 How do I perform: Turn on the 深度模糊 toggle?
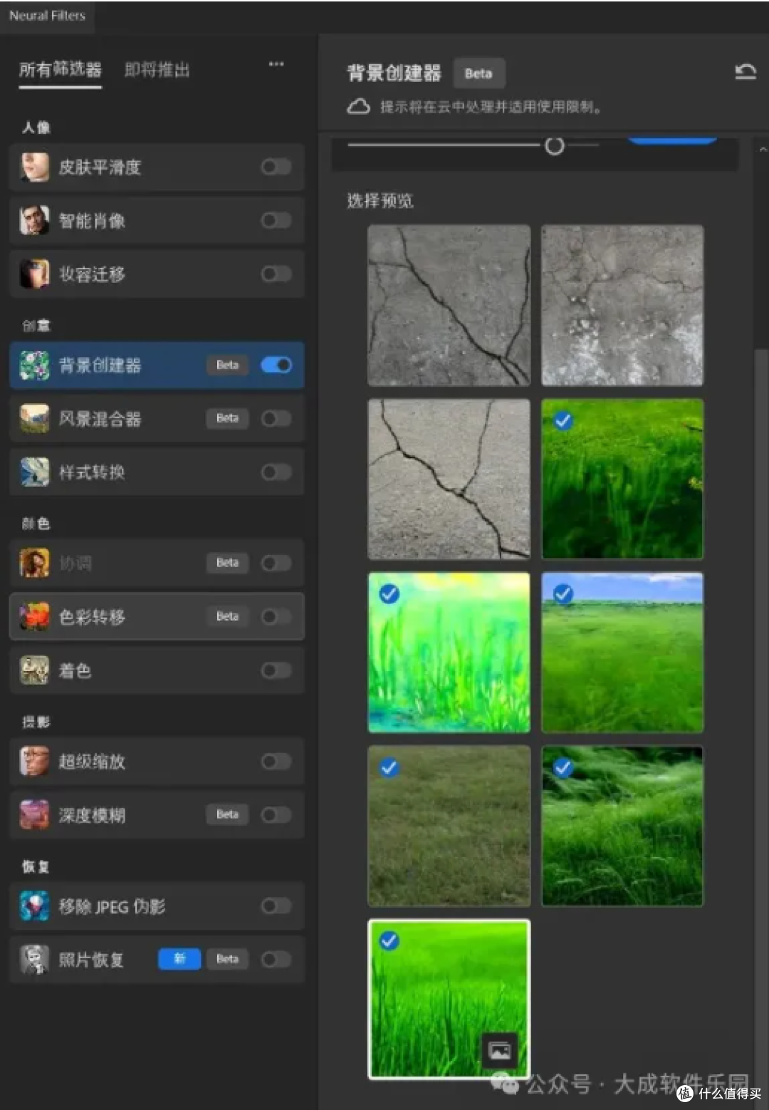[276, 815]
